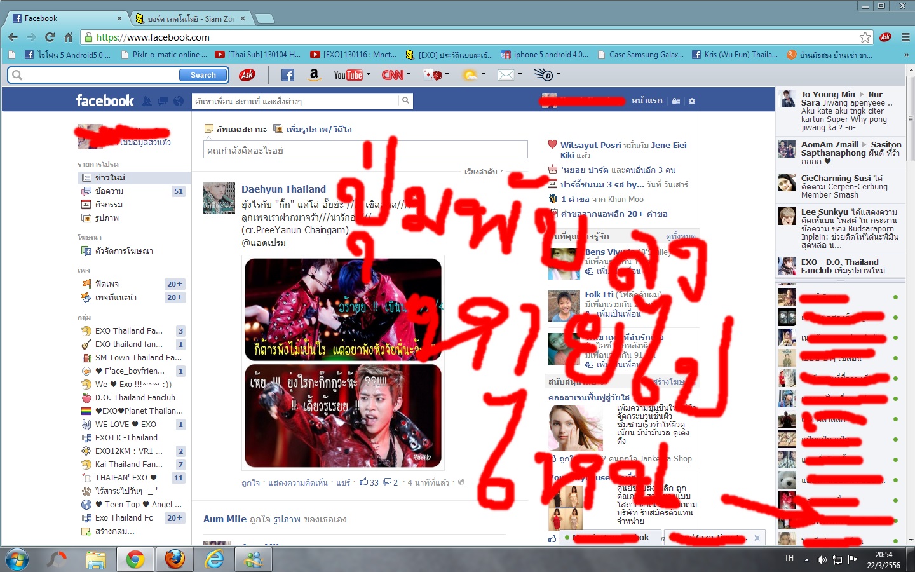This screenshot has height=572, width=915.
Task: Click the volume icon in system tray
Action: (822, 560)
